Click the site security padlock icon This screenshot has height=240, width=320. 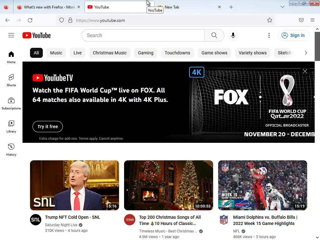click(x=70, y=20)
